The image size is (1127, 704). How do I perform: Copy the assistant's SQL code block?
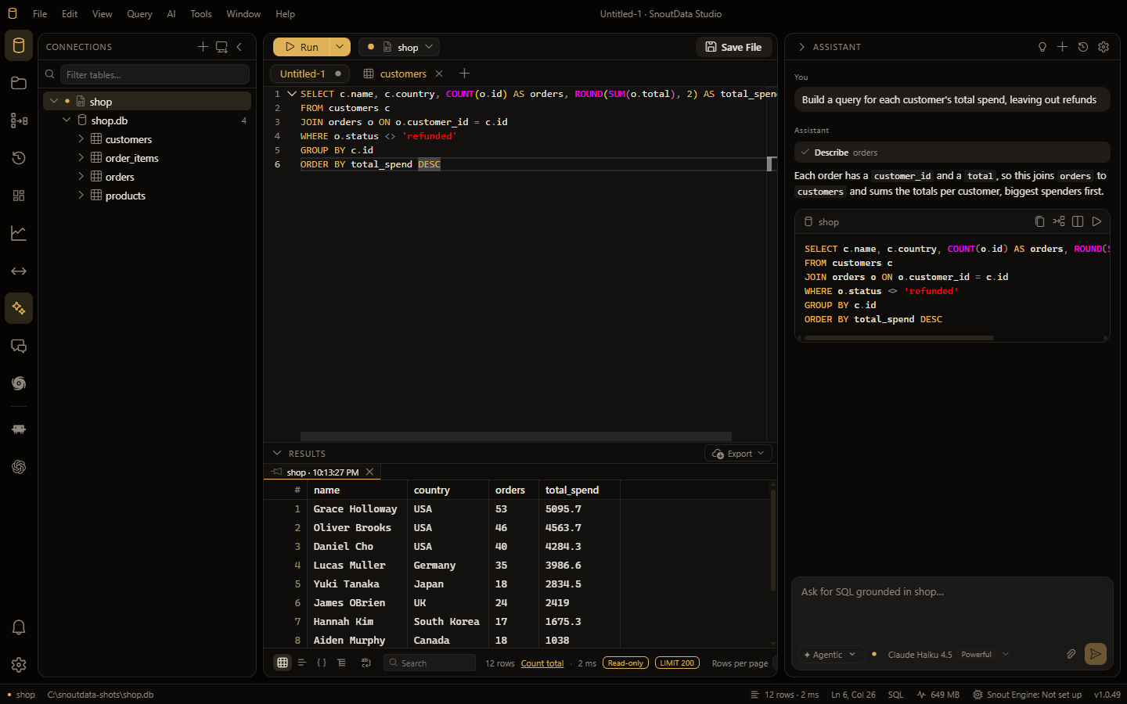tap(1039, 221)
